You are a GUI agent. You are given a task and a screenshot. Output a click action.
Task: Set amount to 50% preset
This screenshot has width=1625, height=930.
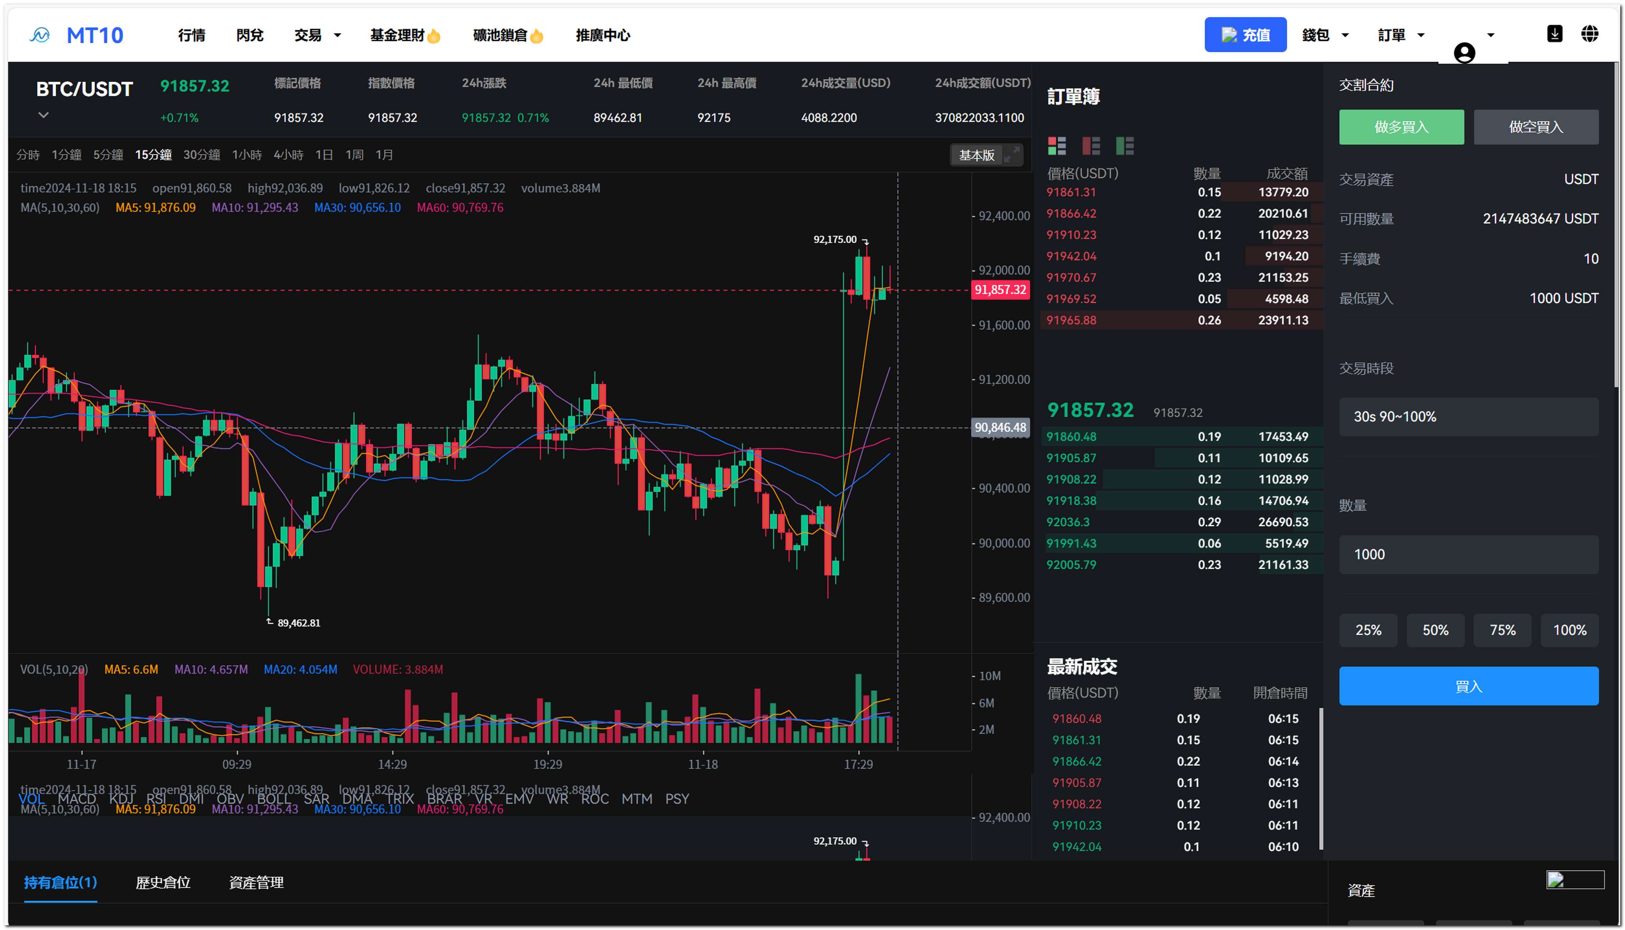(1435, 630)
